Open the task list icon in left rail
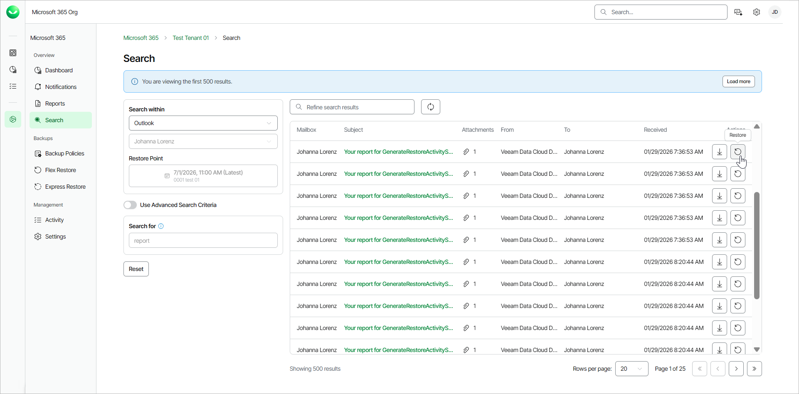 (x=13, y=86)
